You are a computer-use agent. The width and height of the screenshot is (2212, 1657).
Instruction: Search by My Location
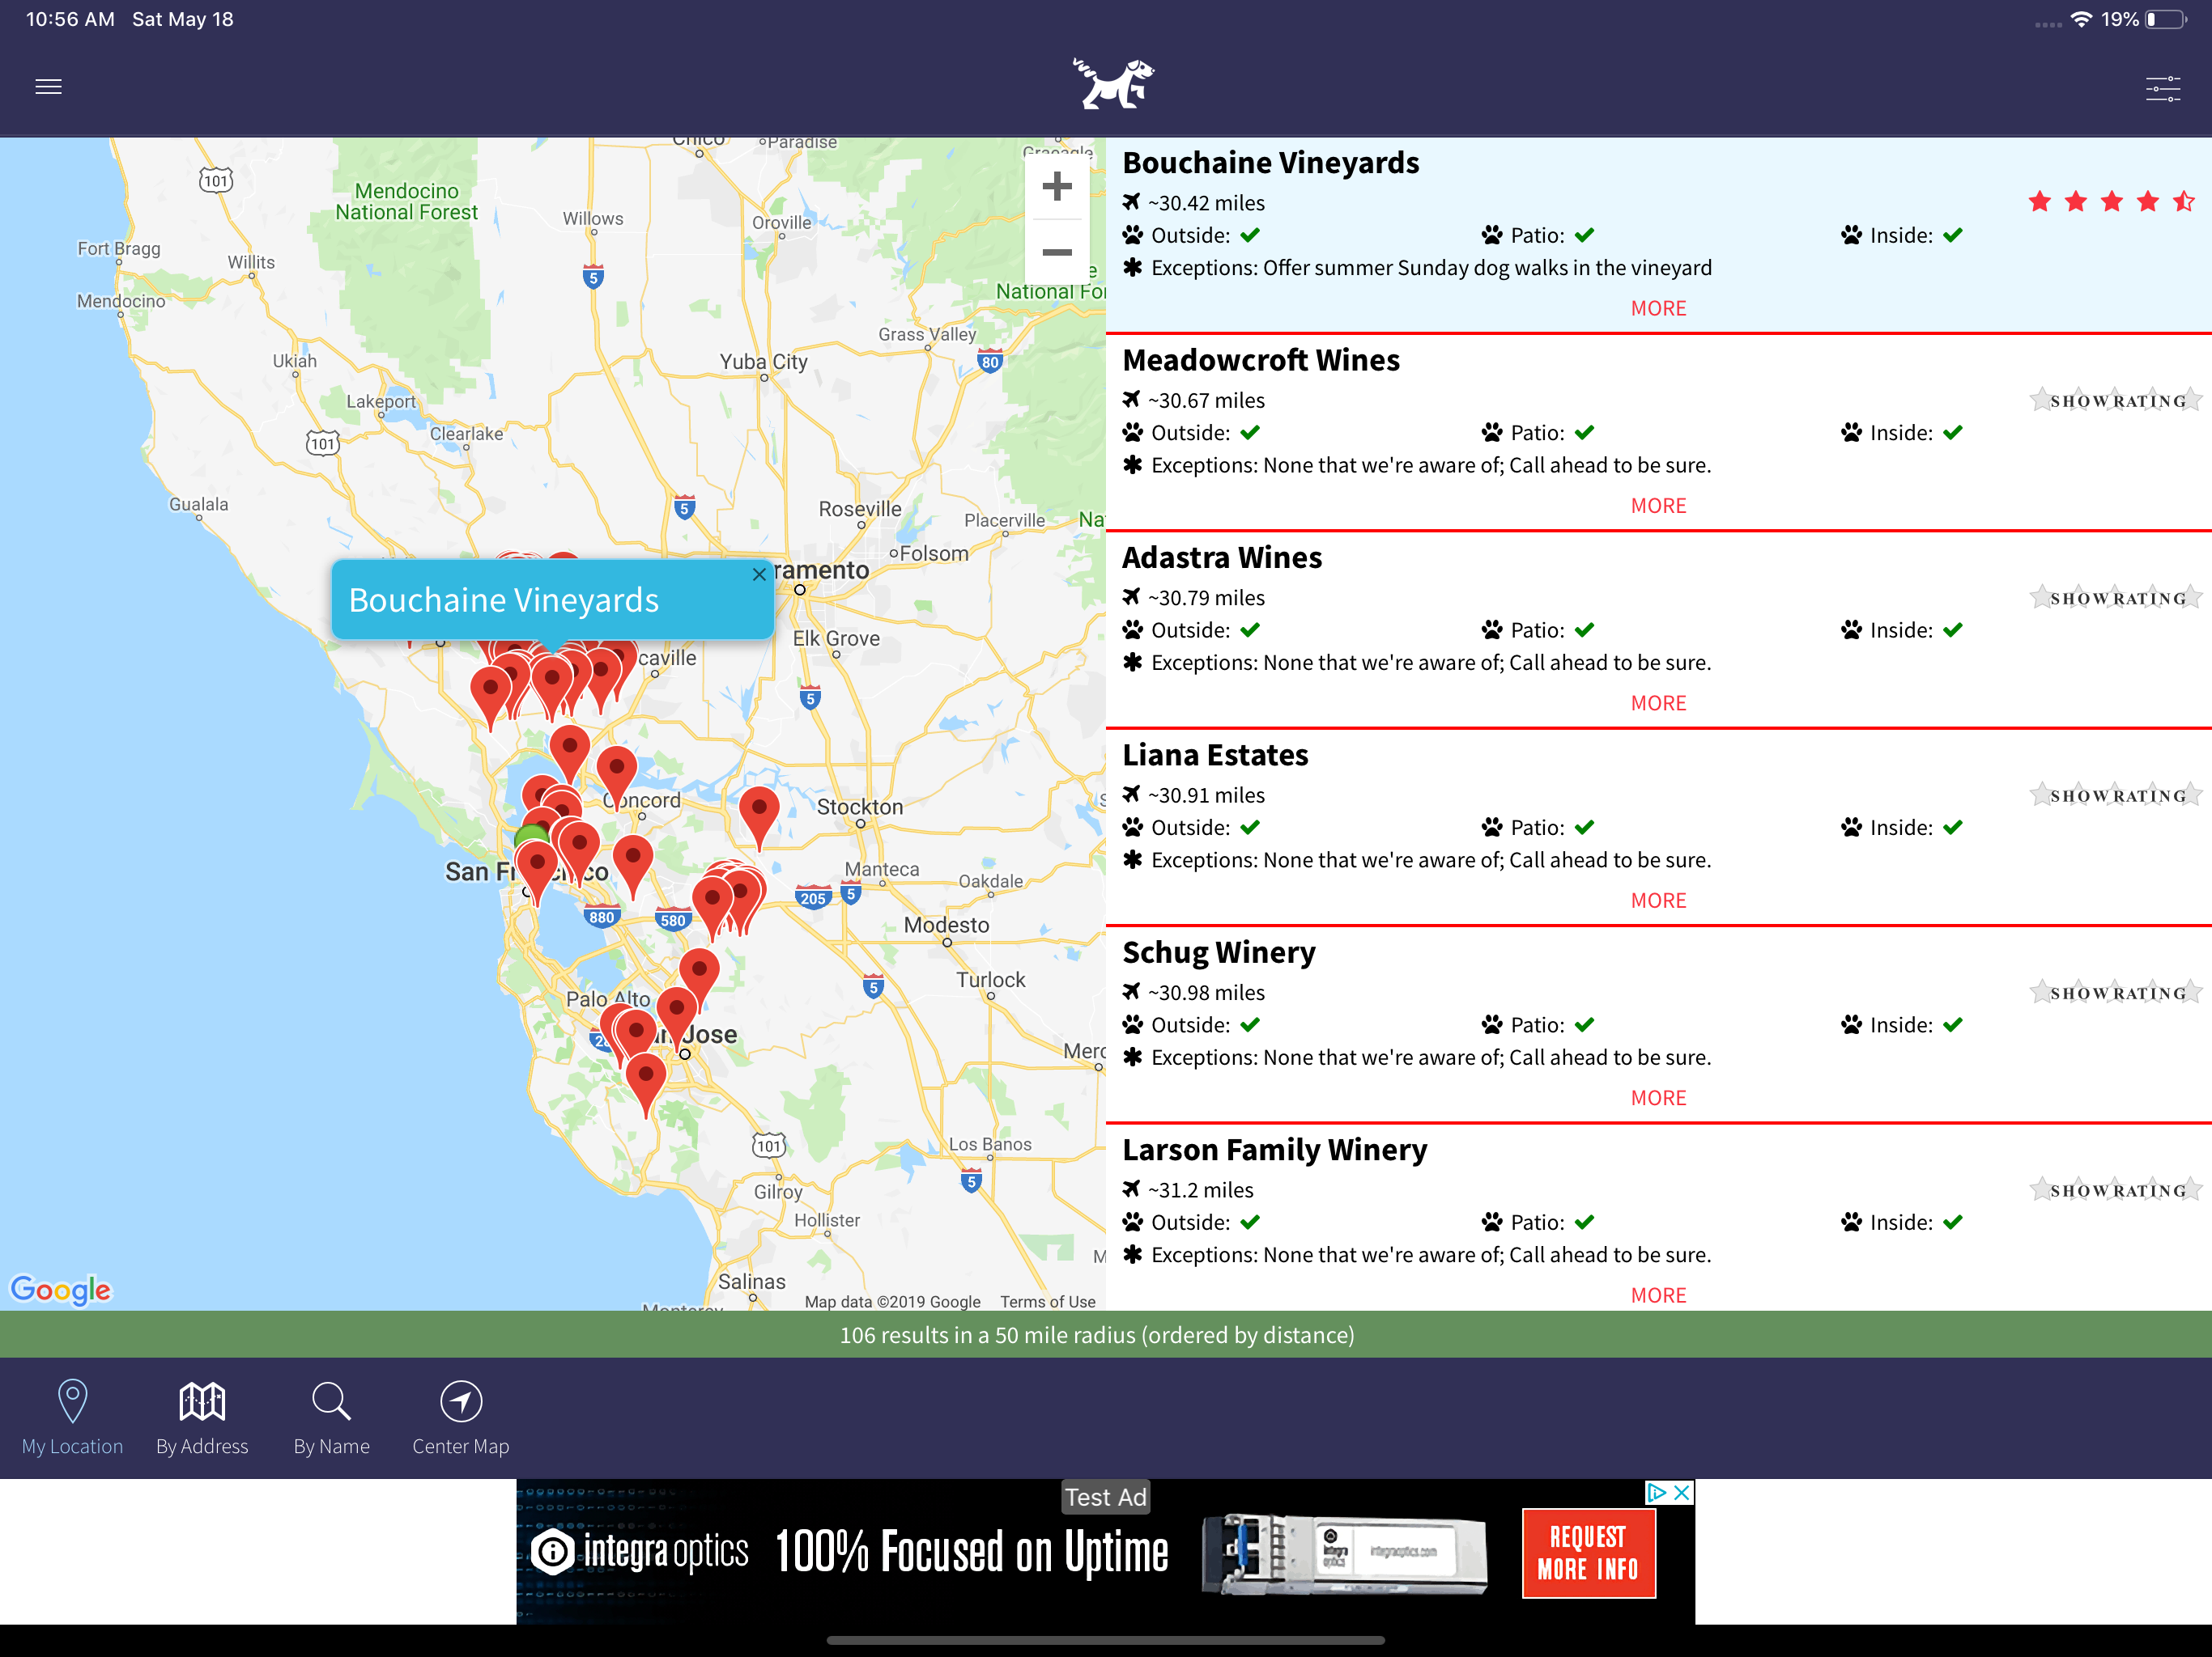pyautogui.click(x=72, y=1418)
